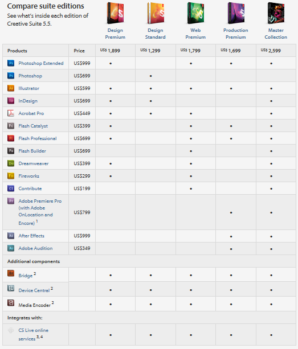298x349 pixels.
Task: Follow the Adobe Audition link
Action: pyautogui.click(x=36, y=248)
